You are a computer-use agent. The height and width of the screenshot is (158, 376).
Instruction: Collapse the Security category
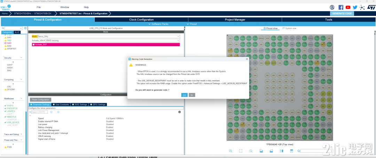coord(21,58)
